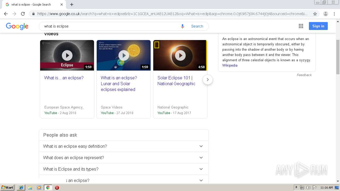Image resolution: width=340 pixels, height=191 pixels.
Task: Expand 'What is an eclipse easy definition?'
Action: click(x=124, y=146)
